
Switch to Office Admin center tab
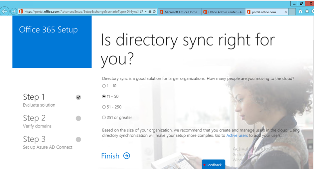tap(224, 12)
